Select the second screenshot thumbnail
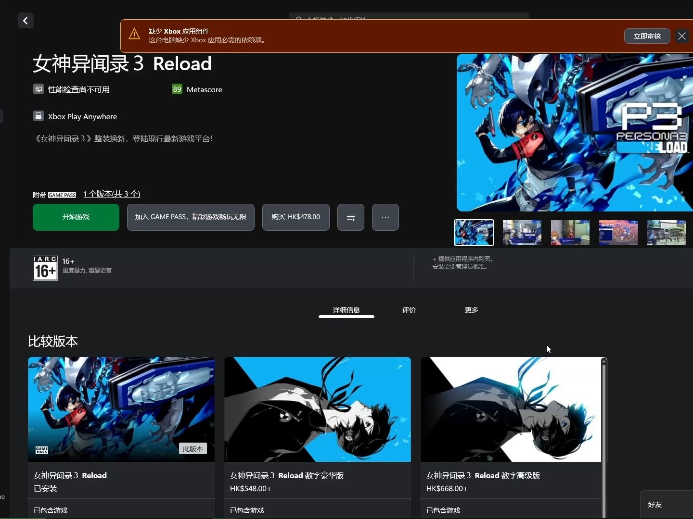The width and height of the screenshot is (693, 519). coord(522,233)
